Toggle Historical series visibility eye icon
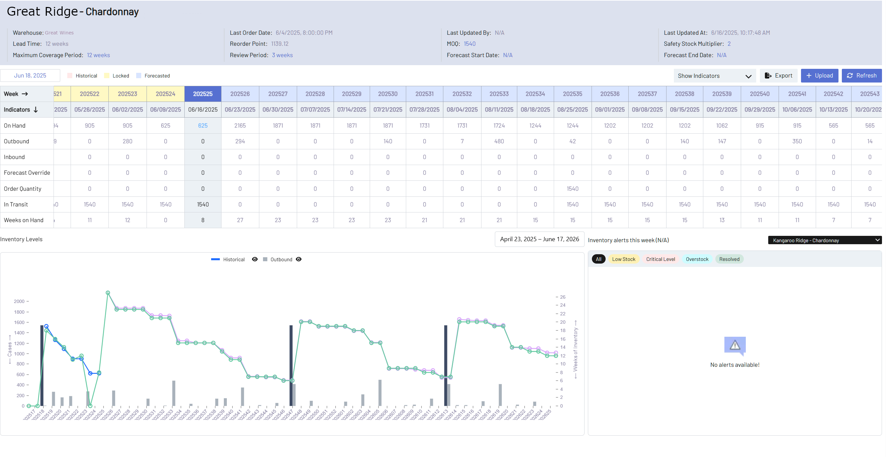 (x=255, y=259)
